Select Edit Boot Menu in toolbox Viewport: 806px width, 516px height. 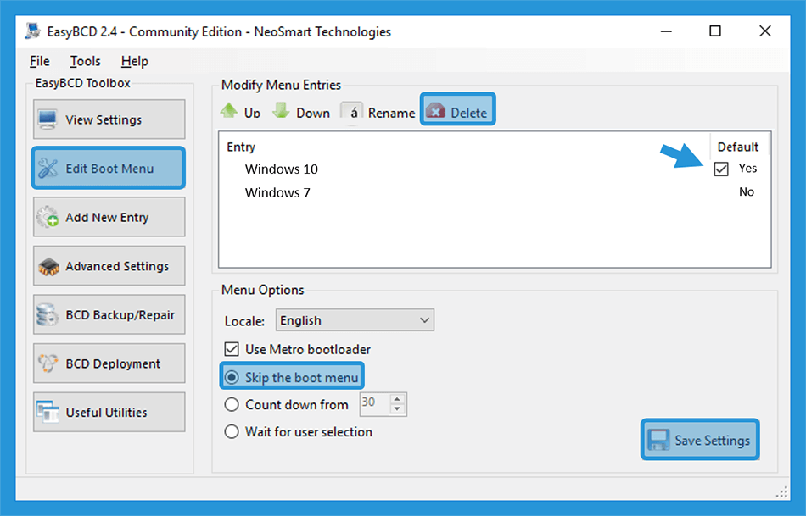click(x=109, y=169)
